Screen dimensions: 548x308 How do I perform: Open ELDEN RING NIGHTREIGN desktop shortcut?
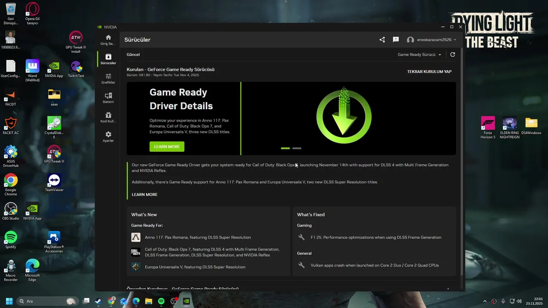click(x=509, y=127)
